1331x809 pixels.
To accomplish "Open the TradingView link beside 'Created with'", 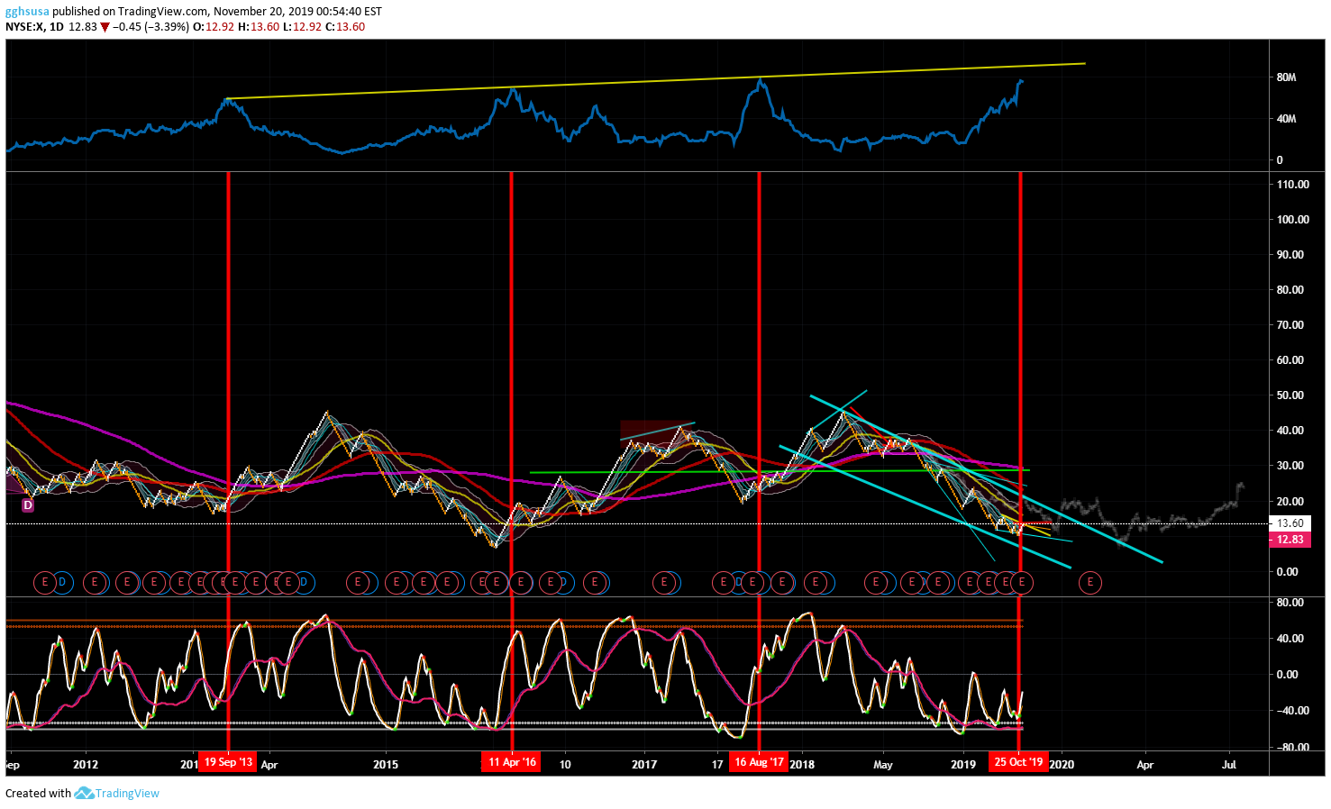I will 127,794.
